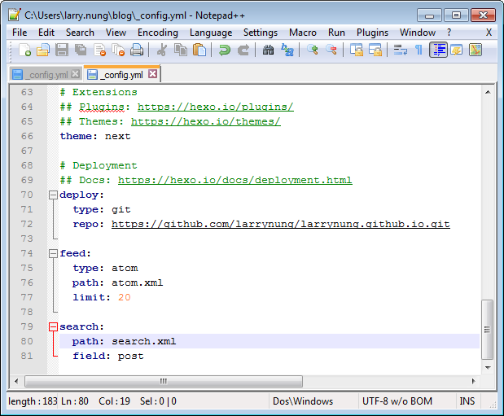Follow the hexo.io deployment docs link
Screen dimensions: 504x416
pyautogui.click(x=235, y=180)
